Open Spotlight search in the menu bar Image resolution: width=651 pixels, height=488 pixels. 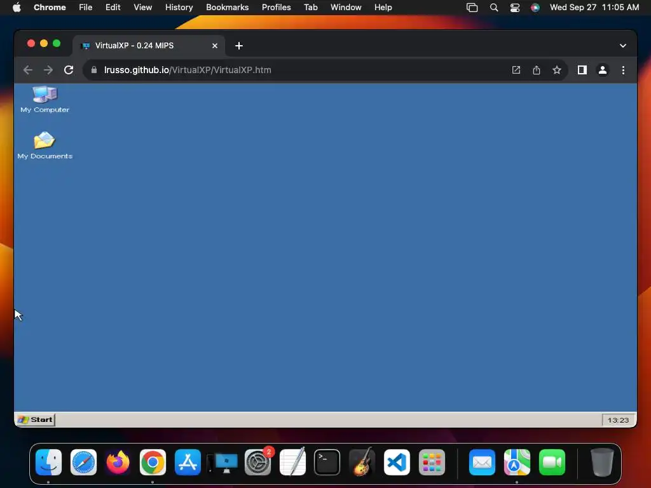(x=493, y=8)
